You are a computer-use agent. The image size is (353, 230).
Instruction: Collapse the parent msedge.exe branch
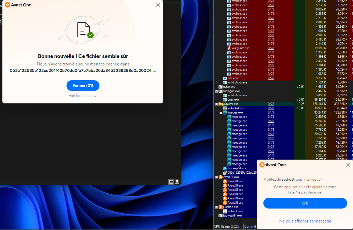[x=221, y=113]
